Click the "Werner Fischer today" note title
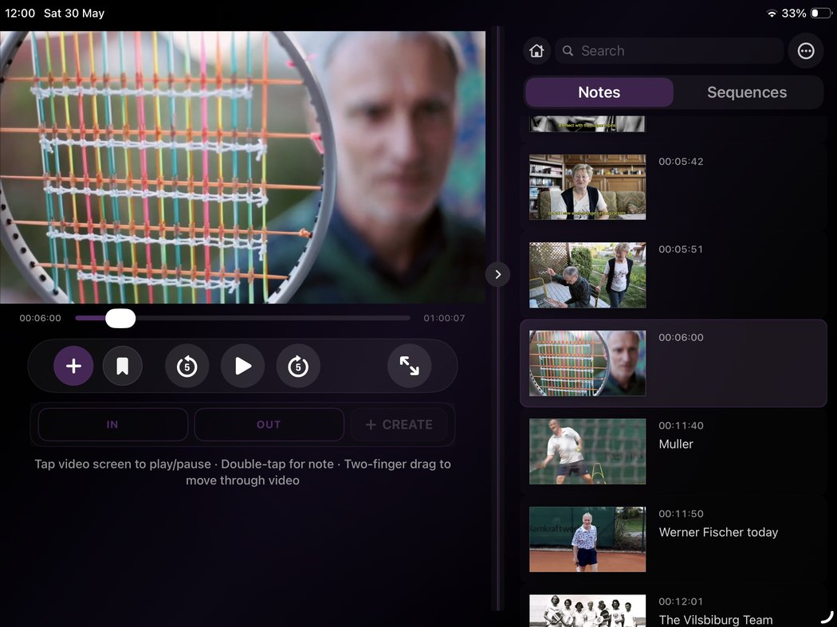This screenshot has width=837, height=627. coord(718,532)
